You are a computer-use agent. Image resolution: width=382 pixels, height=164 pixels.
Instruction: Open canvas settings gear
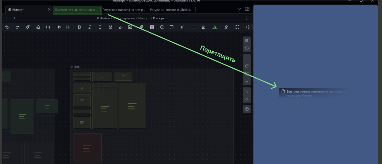[x=247, y=41]
